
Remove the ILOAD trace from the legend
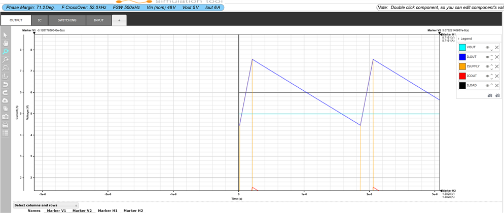(x=496, y=86)
